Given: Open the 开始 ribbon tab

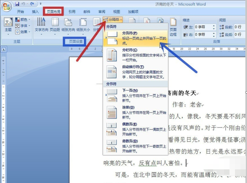Looking at the screenshot, I should point(20,11).
